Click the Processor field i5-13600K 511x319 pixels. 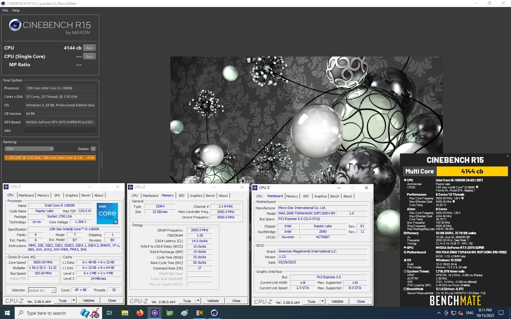(x=60, y=88)
